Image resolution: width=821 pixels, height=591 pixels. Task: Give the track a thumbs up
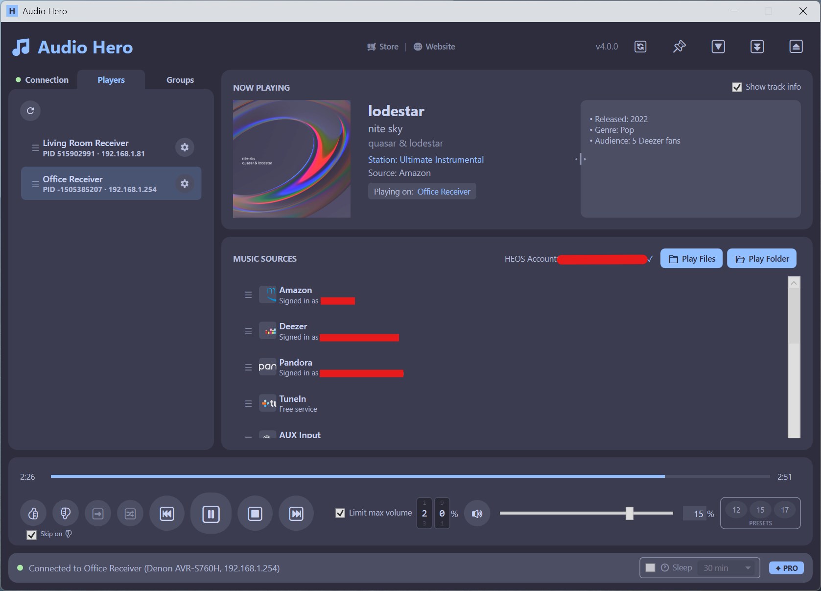pyautogui.click(x=33, y=514)
